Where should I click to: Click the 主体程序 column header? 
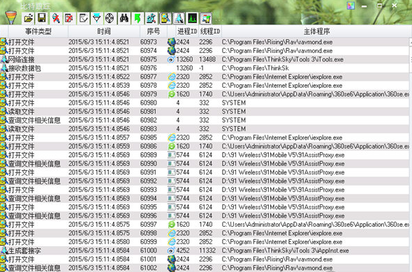316,31
